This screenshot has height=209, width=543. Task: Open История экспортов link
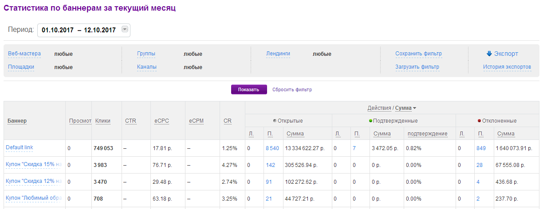tap(507, 67)
